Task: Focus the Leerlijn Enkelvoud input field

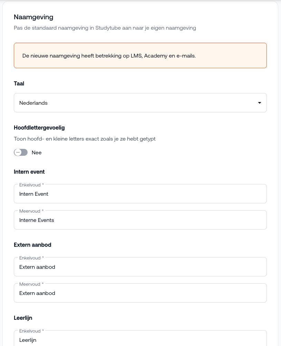Action: (x=140, y=339)
